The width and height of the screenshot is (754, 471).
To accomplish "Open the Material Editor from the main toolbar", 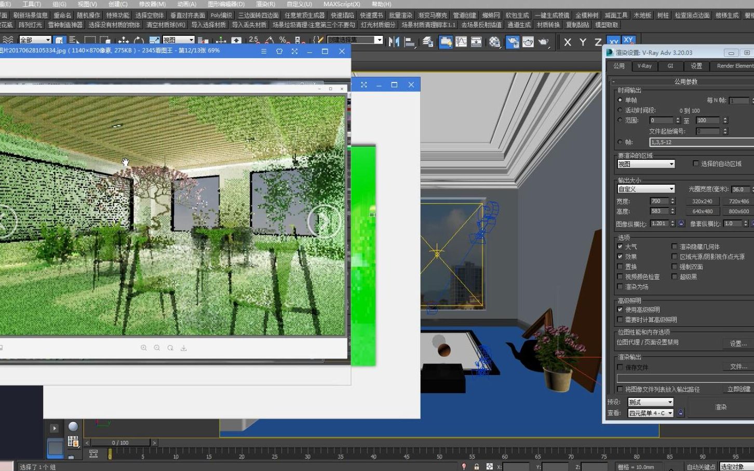I will (495, 41).
